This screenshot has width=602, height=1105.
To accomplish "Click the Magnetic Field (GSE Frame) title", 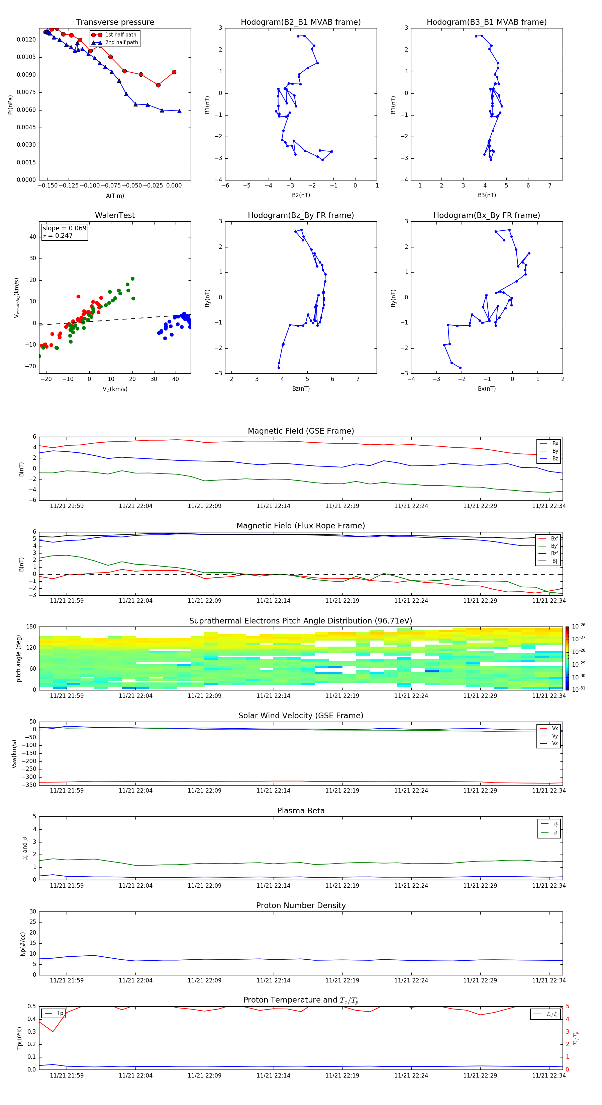I will [301, 431].
